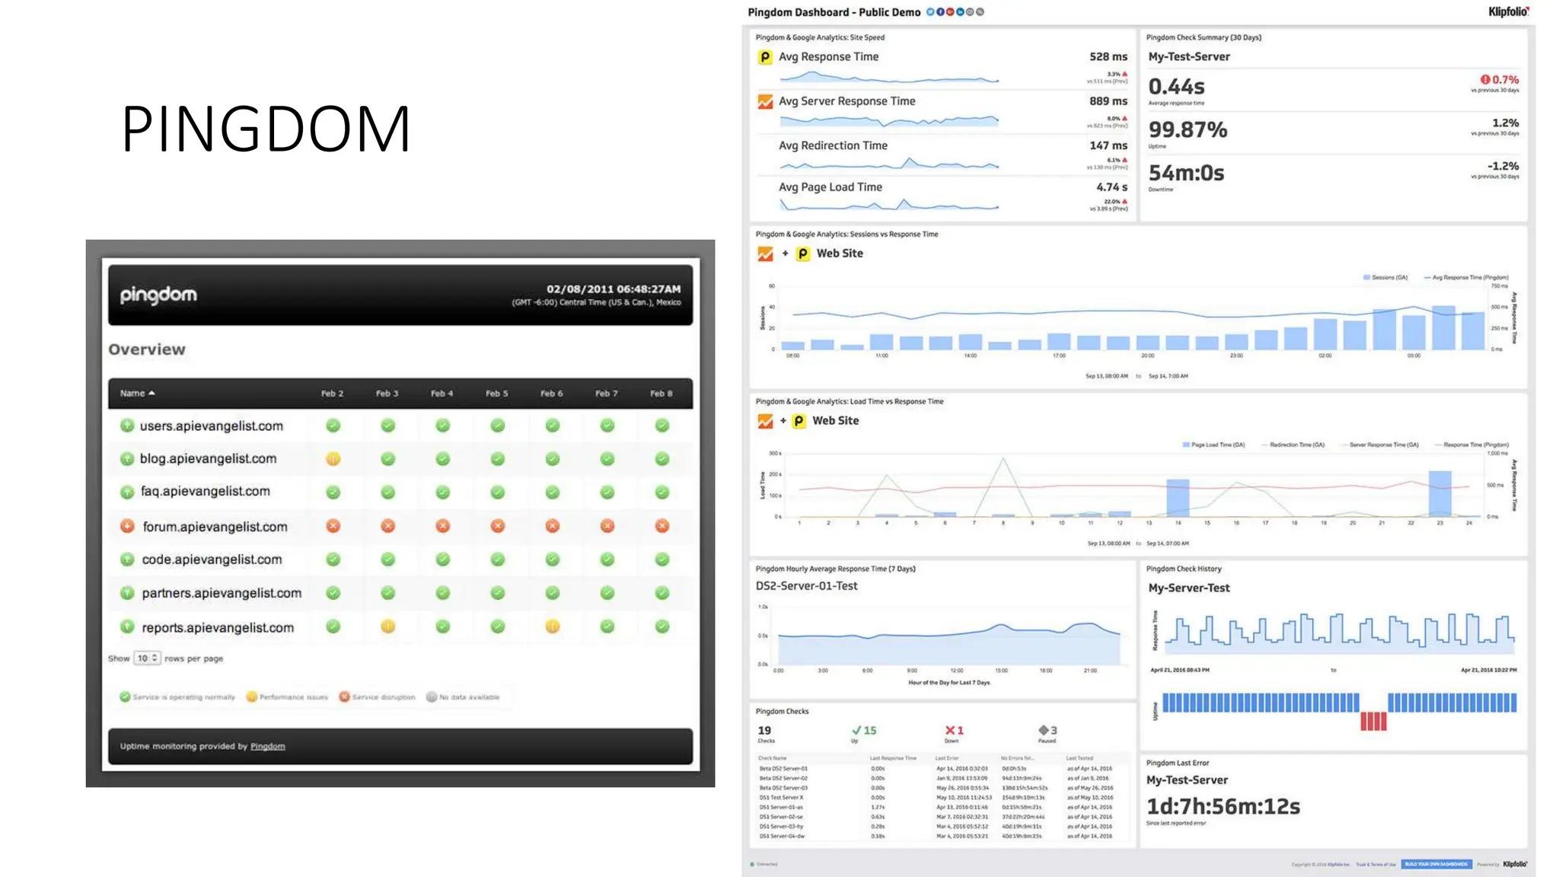1559x877 pixels.
Task: Click reports.apievangelist.com yellow status icon on Feb 6
Action: pyautogui.click(x=552, y=627)
